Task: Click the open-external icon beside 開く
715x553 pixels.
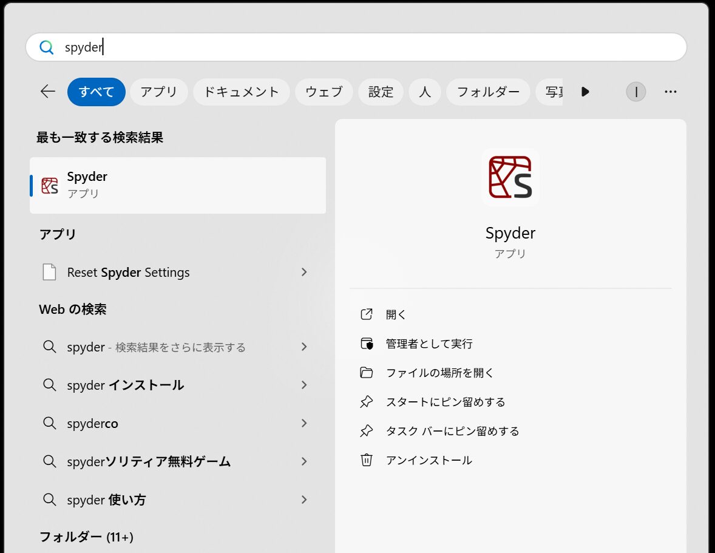Action: tap(367, 314)
